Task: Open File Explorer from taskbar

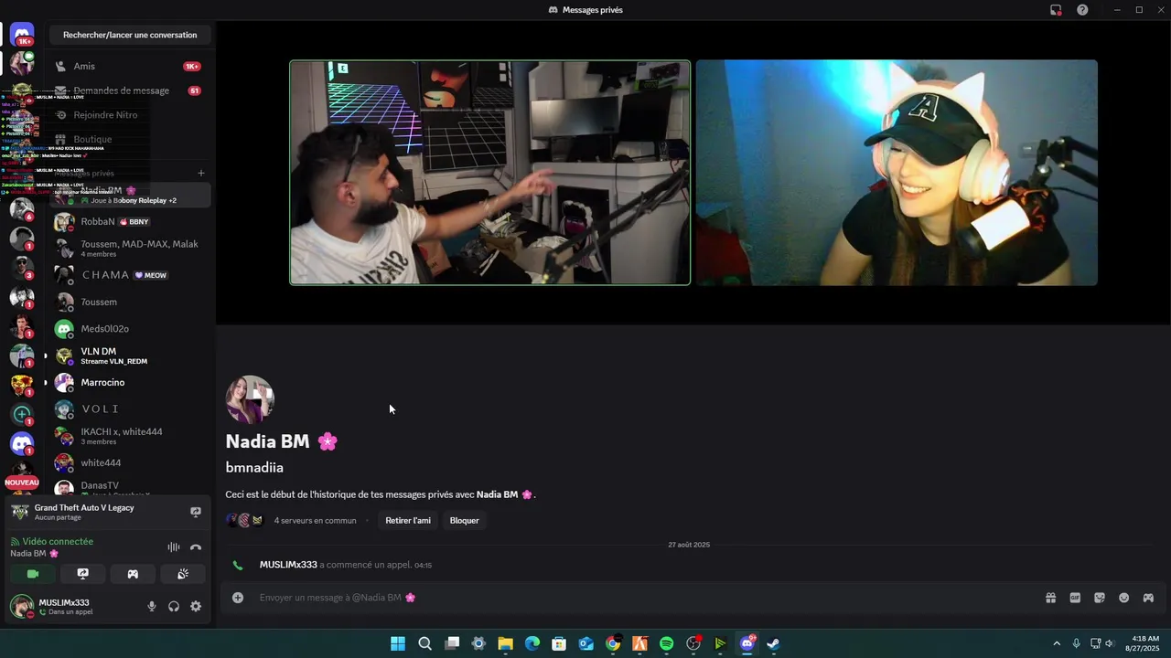Action: point(505,643)
